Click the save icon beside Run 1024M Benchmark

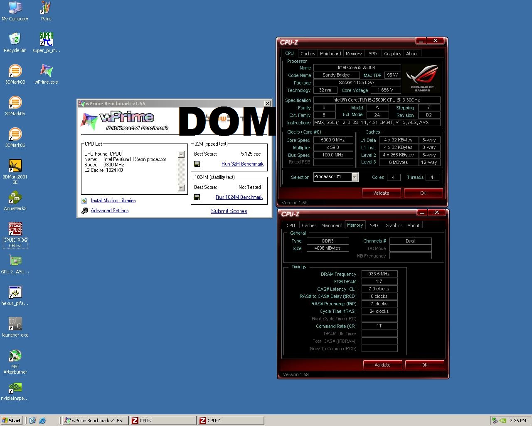pos(197,197)
